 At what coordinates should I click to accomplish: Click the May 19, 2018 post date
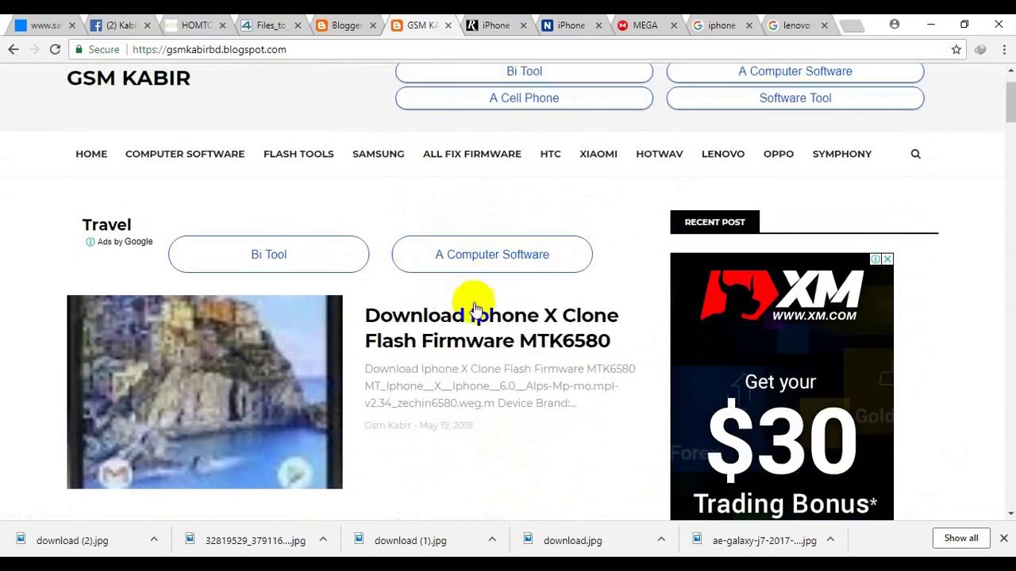[446, 425]
